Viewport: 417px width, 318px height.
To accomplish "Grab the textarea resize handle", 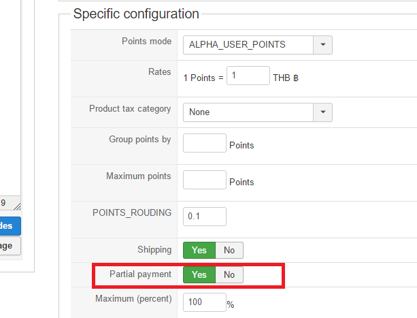I will click(17, 206).
